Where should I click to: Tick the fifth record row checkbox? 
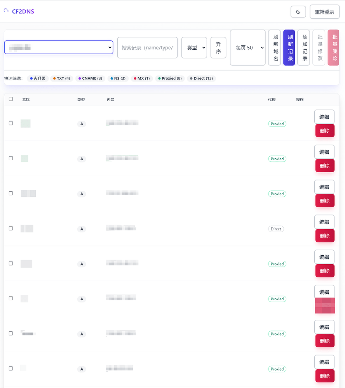(11, 263)
